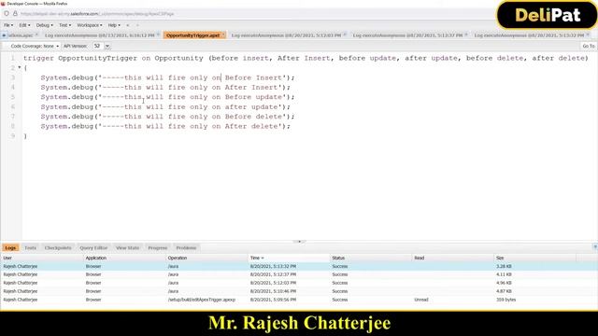Open the Edit menu
Image resolution: width=598 pixels, height=336 pixels.
pos(24,25)
